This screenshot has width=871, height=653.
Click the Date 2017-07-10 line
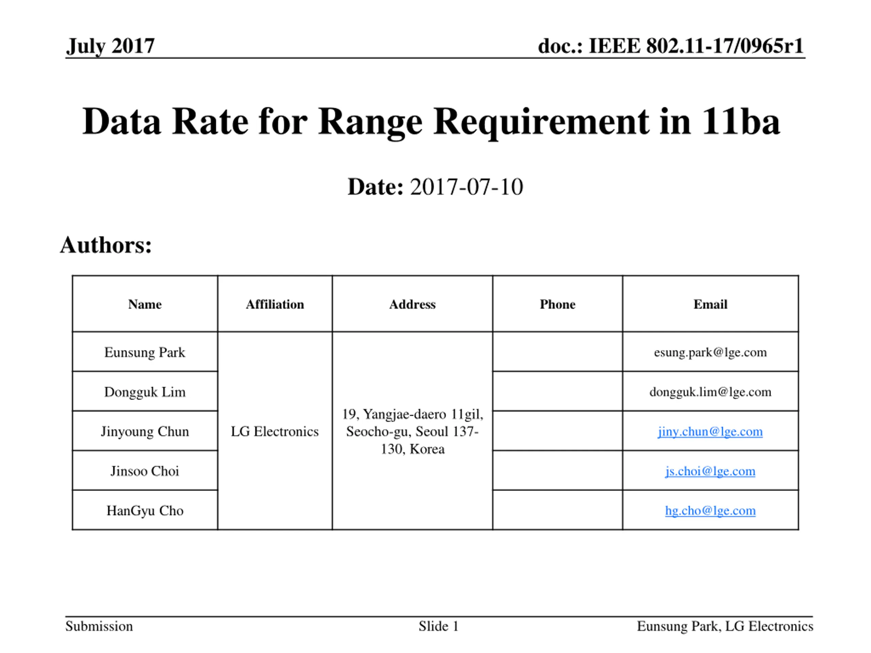[x=435, y=187]
